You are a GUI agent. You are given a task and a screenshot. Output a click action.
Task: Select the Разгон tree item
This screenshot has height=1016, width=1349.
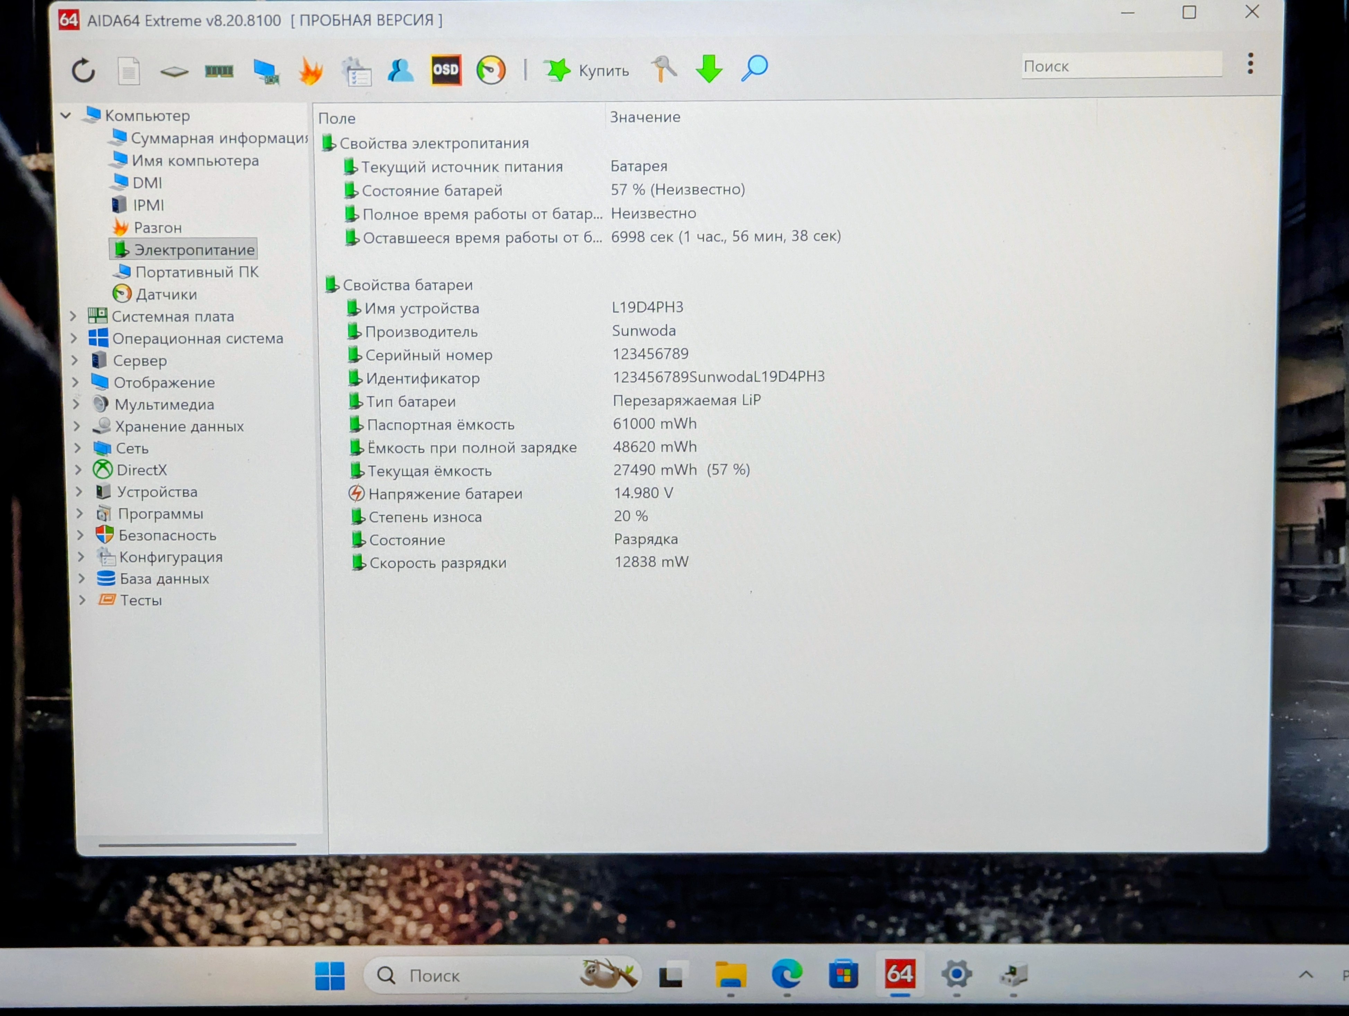(x=147, y=228)
